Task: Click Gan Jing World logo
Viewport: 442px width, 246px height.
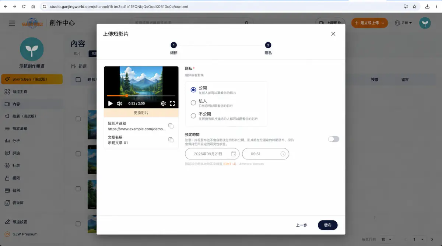Action: coord(32,23)
